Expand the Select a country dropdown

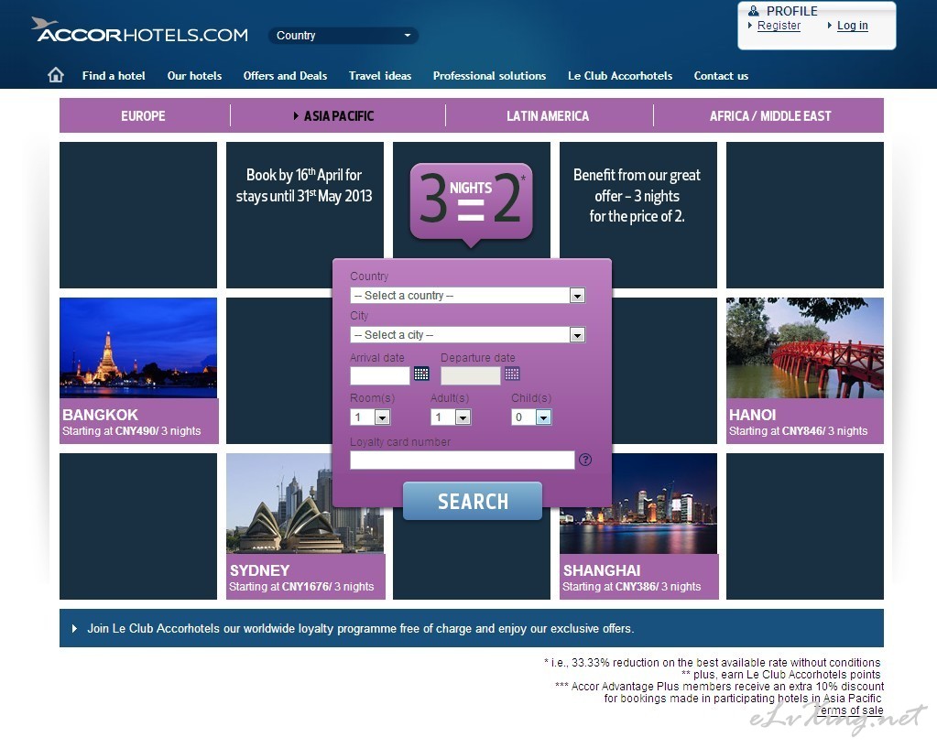click(468, 295)
